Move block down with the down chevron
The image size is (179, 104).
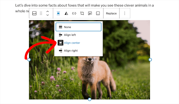tap(48, 15)
